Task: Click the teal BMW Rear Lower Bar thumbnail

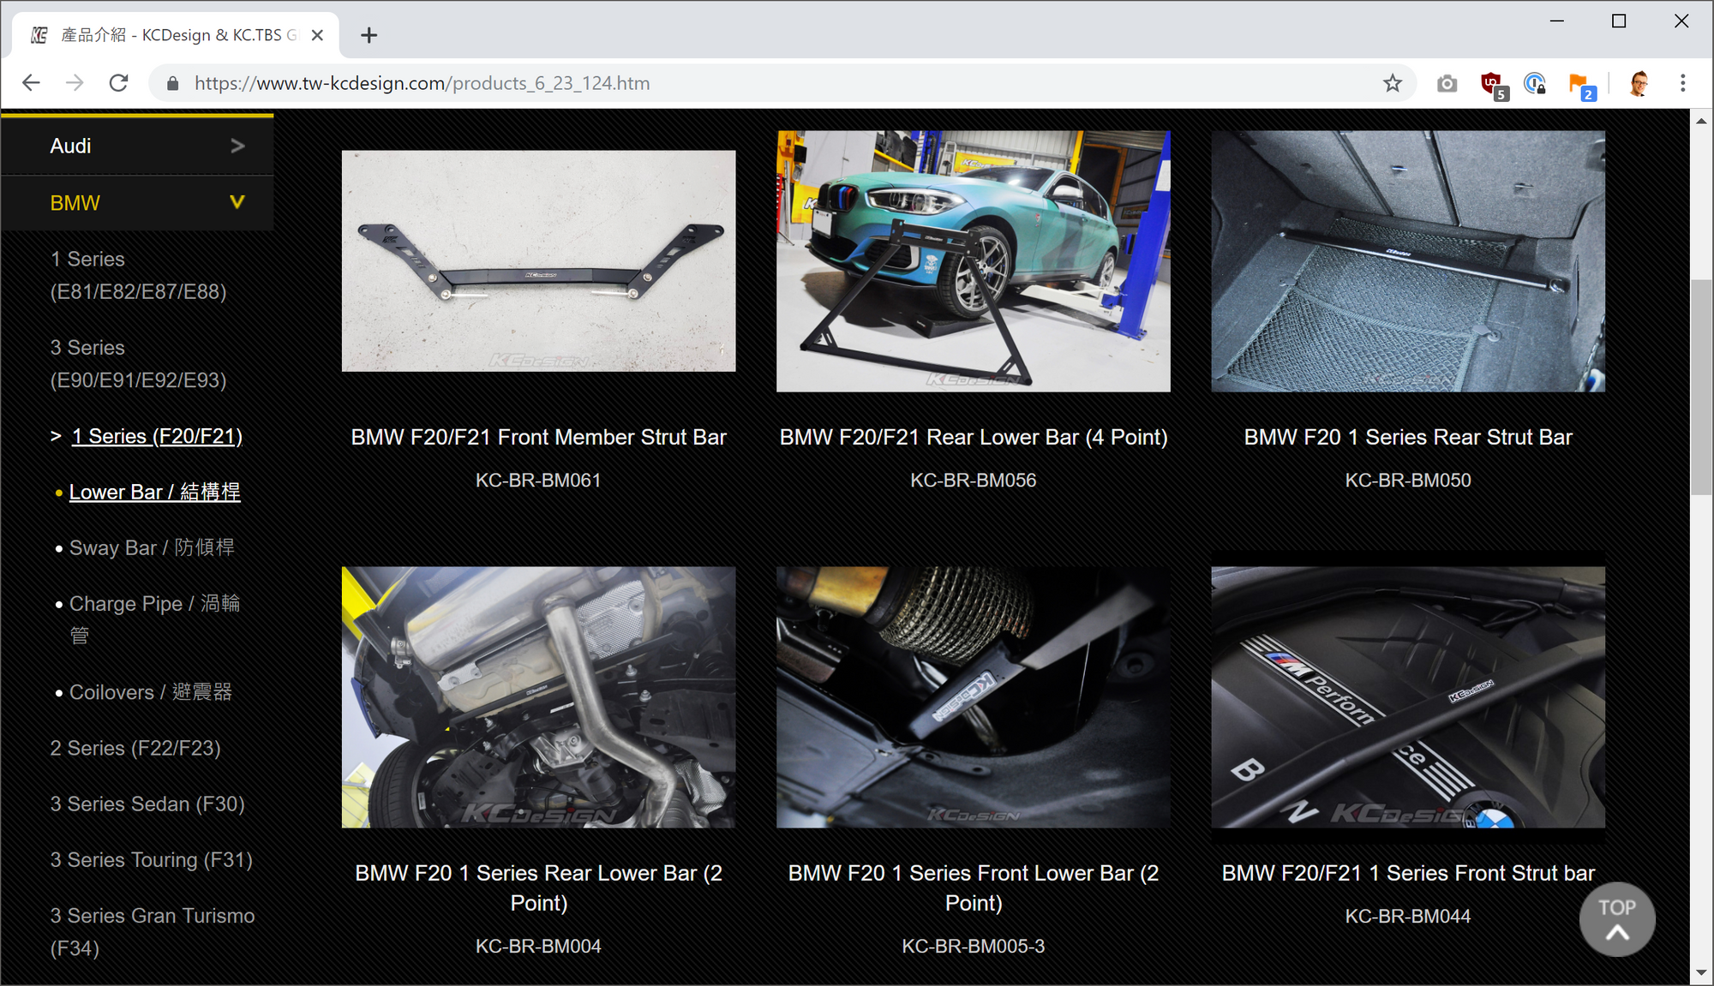Action: click(973, 261)
